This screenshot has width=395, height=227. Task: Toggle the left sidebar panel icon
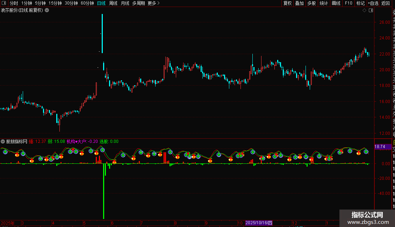tap(4, 3)
